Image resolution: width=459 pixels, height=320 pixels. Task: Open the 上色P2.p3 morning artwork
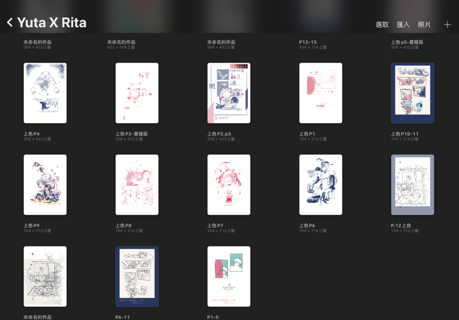pos(229,93)
